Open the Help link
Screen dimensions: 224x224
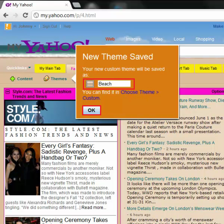pos(67,26)
